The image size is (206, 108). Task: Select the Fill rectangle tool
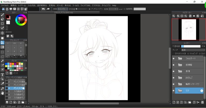2,38
